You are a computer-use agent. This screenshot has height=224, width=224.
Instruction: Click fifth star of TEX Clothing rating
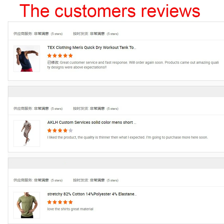(71, 56)
